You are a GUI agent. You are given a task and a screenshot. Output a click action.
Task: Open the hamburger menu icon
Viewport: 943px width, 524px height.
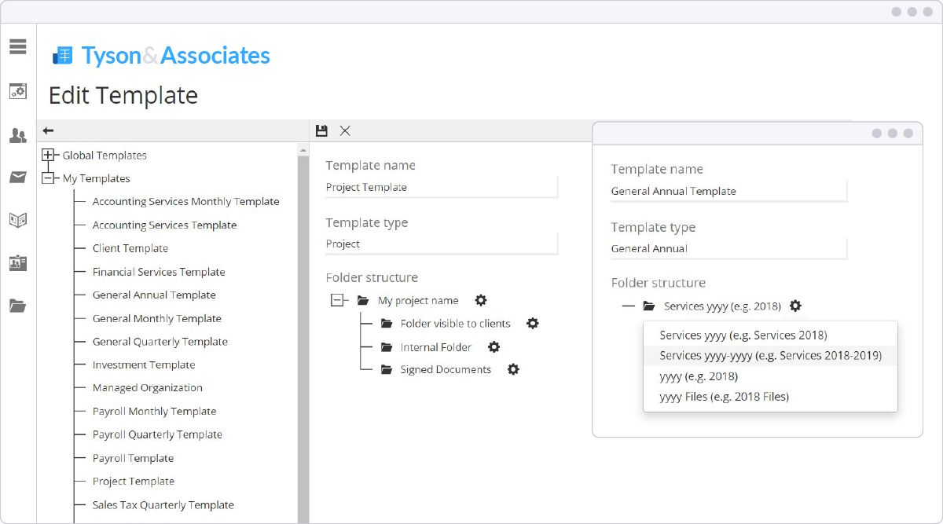point(18,46)
